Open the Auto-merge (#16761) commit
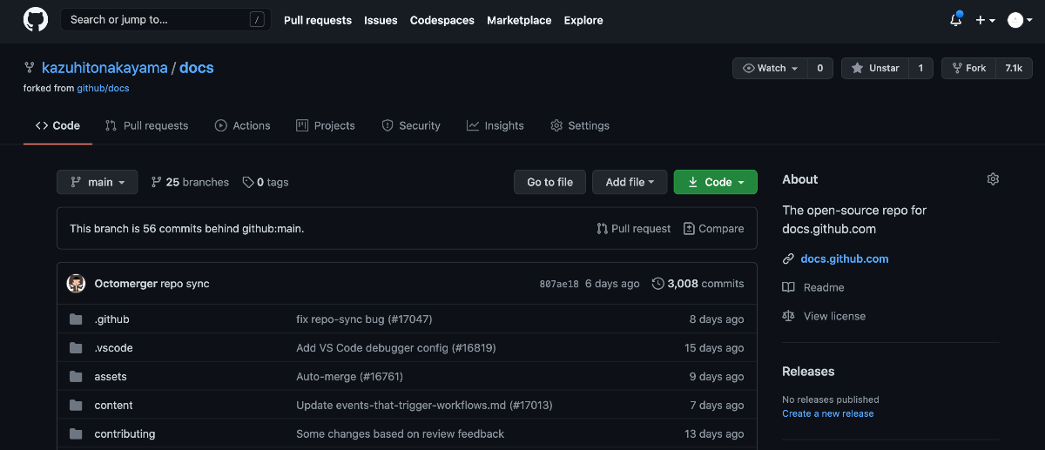Viewport: 1045px width, 450px height. [x=349, y=377]
